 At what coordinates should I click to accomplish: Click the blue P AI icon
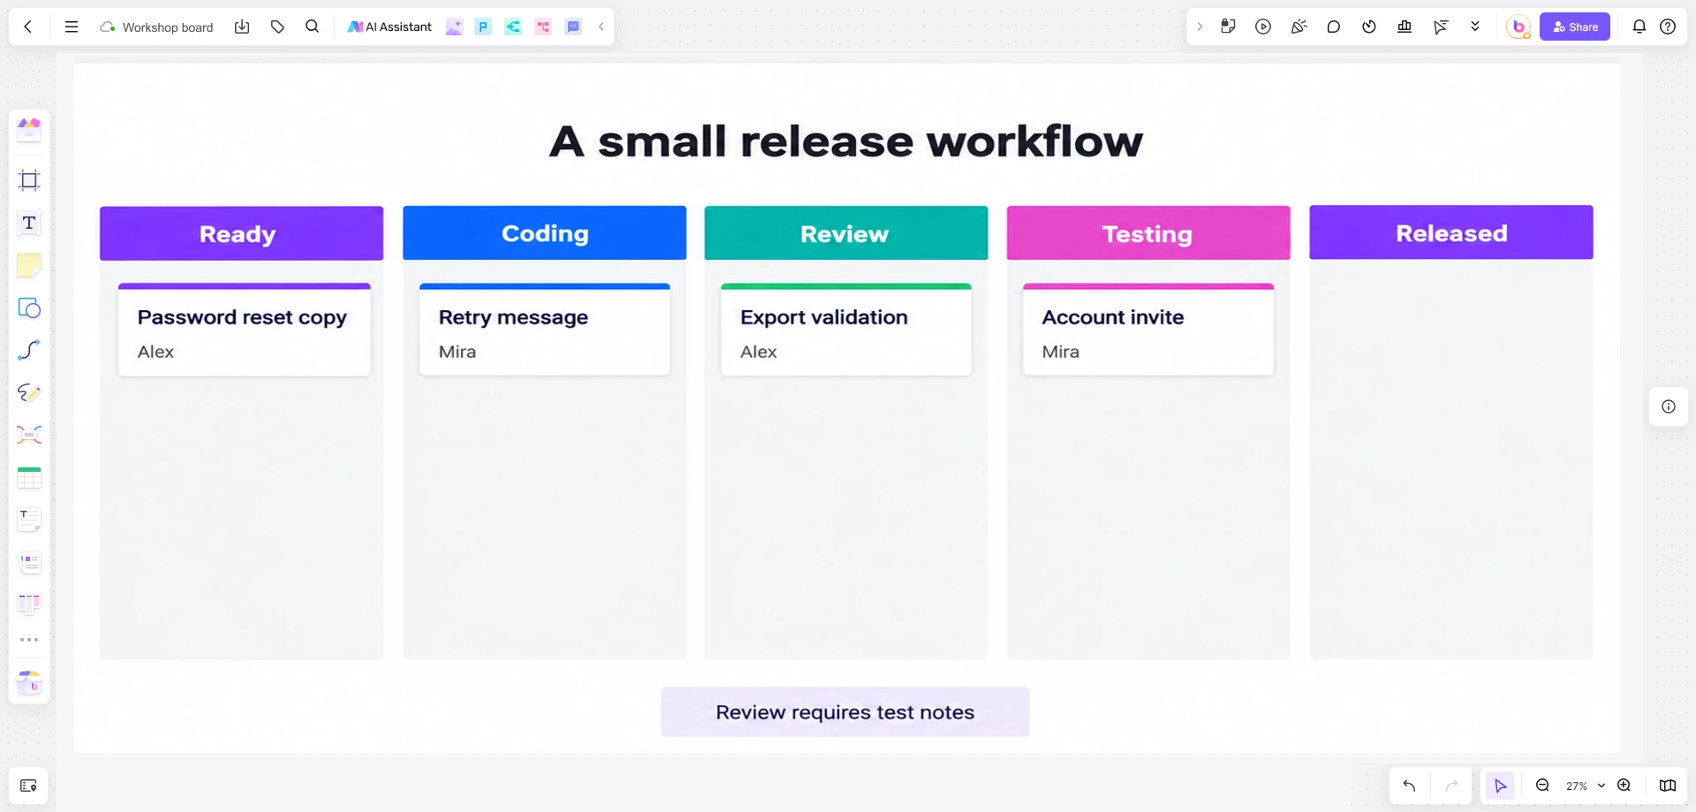tap(483, 27)
